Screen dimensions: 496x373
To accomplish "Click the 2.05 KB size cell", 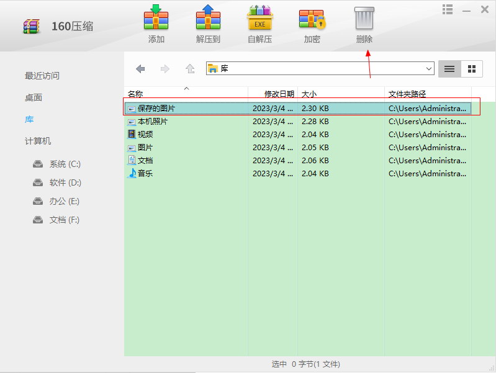I will (315, 148).
